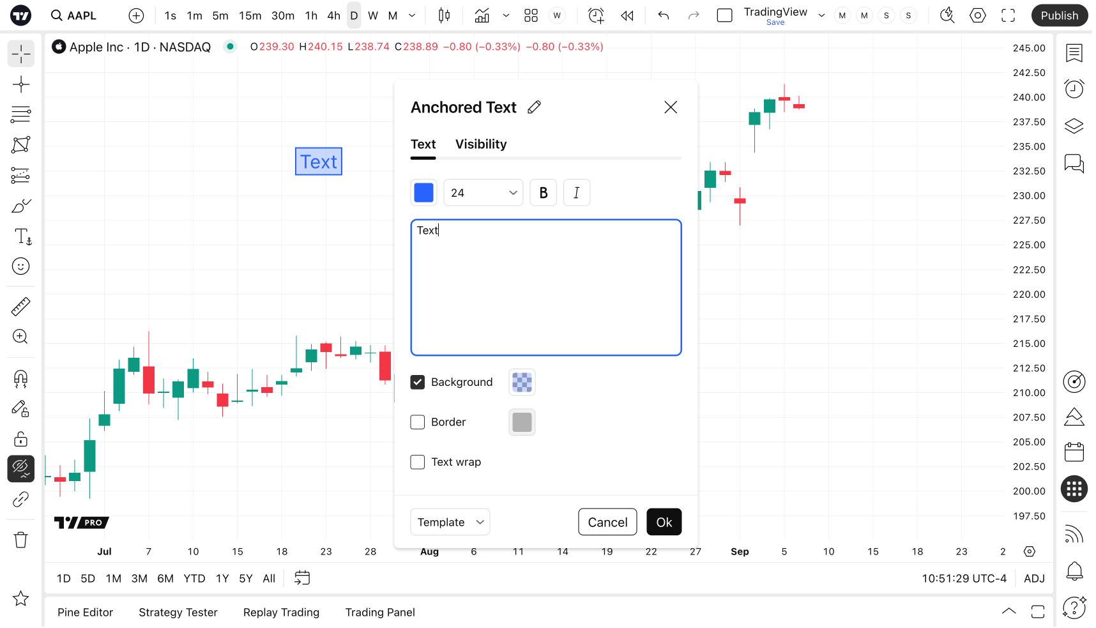Open symbol search for AAPL
1096x628 pixels.
click(x=74, y=15)
